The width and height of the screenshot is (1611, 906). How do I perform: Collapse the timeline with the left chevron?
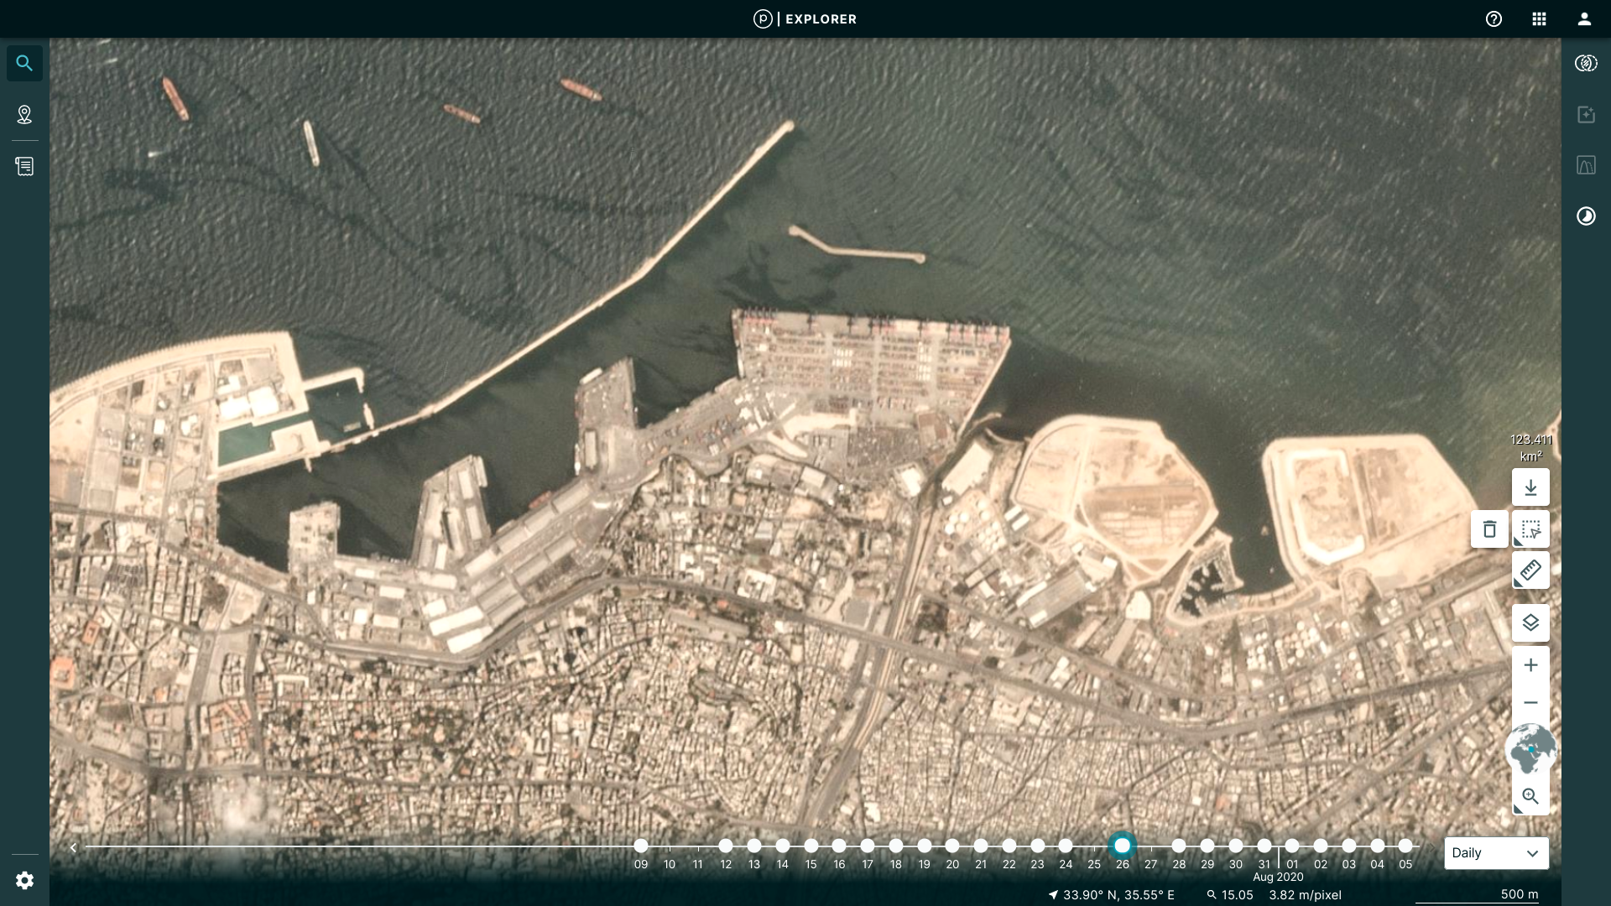(x=73, y=847)
